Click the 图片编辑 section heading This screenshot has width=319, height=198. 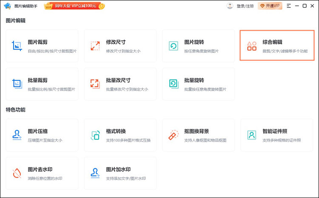click(x=16, y=20)
